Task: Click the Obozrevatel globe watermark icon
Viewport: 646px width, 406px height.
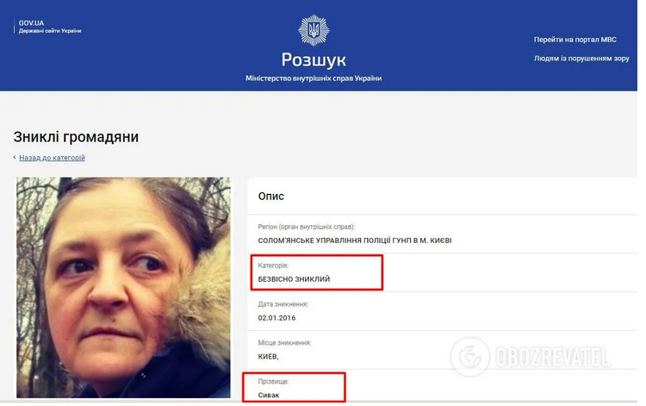Action: point(470,357)
